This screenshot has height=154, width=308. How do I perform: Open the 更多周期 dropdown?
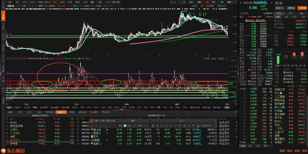click(117, 2)
